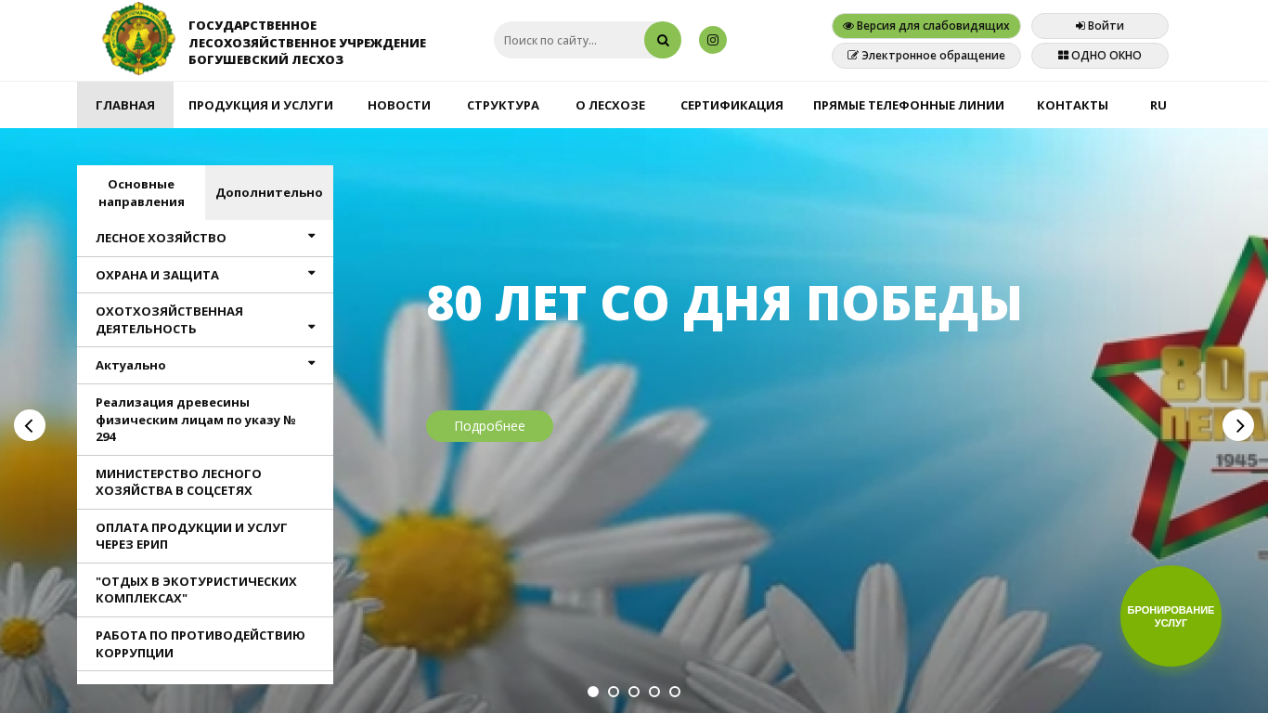Open the ОДНО ОКНО button
This screenshot has width=1268, height=713.
(1100, 56)
